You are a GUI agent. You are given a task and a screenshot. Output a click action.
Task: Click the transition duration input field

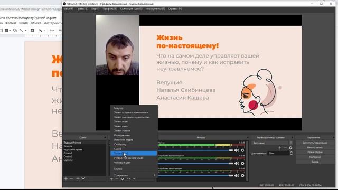(x=278, y=153)
